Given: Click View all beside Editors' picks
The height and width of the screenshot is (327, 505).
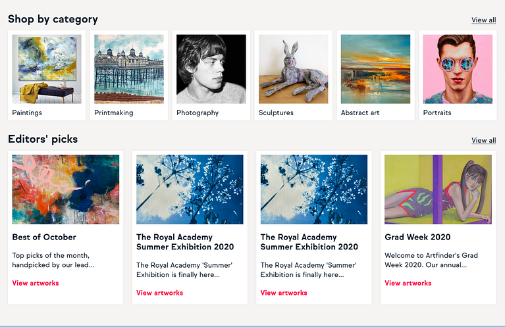Looking at the screenshot, I should tap(484, 140).
